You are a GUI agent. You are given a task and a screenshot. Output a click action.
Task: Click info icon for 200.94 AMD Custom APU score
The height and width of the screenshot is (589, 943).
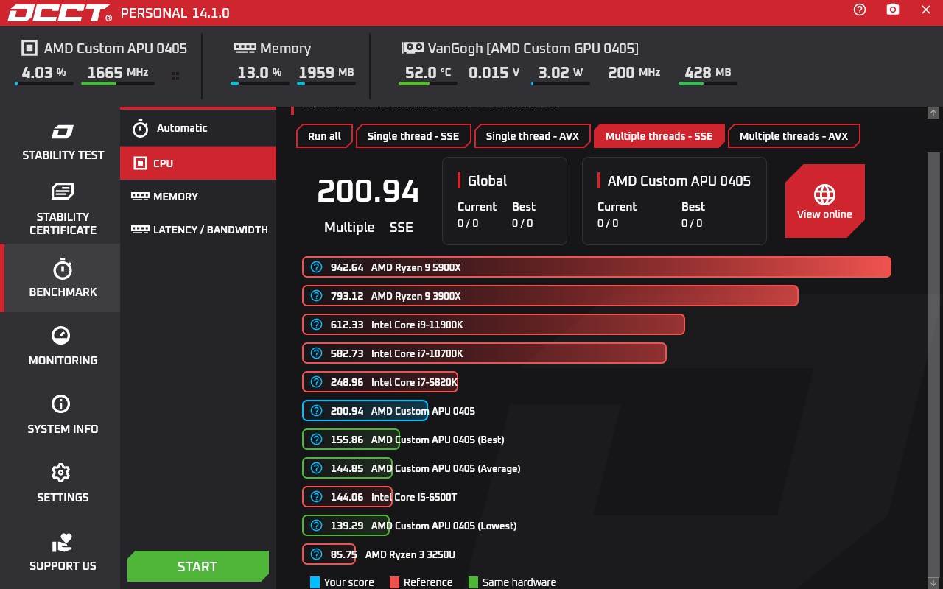317,411
